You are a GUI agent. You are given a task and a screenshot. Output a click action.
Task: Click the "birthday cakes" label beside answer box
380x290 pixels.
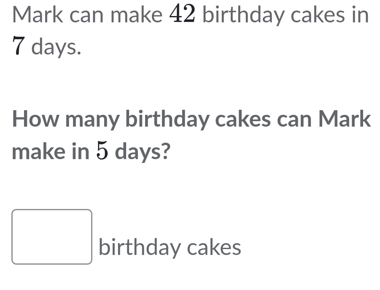[170, 247]
